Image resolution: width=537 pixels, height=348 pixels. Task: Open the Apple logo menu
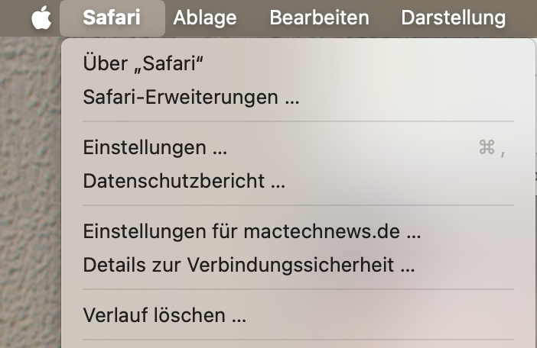(x=41, y=18)
